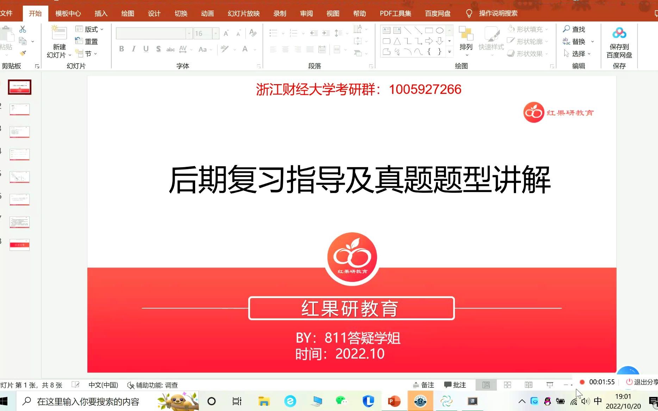Screen dimensions: 658x411
Task: Open Change Case Aa dropdown
Action: 205,49
